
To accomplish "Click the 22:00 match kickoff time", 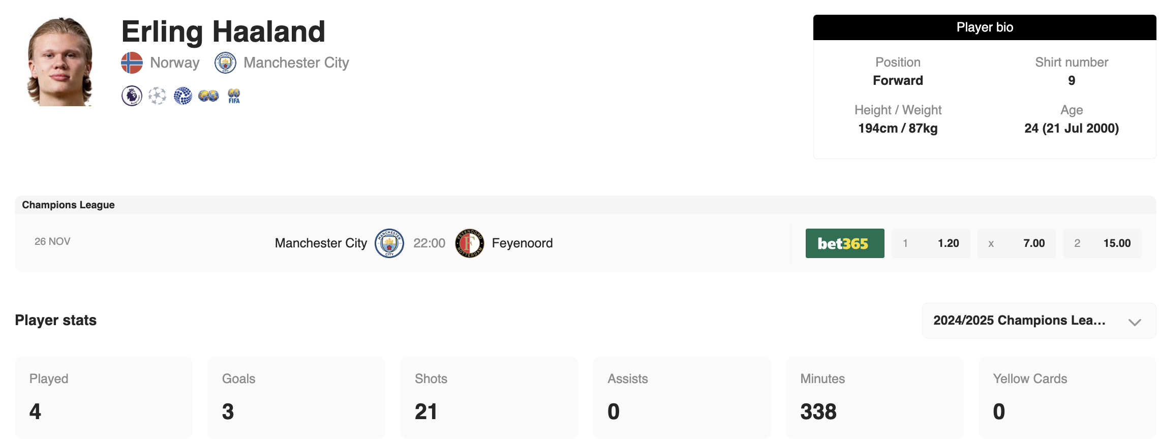I will [x=429, y=243].
